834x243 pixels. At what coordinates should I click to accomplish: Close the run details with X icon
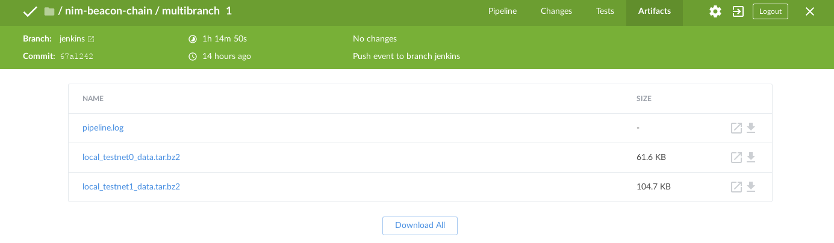click(810, 11)
